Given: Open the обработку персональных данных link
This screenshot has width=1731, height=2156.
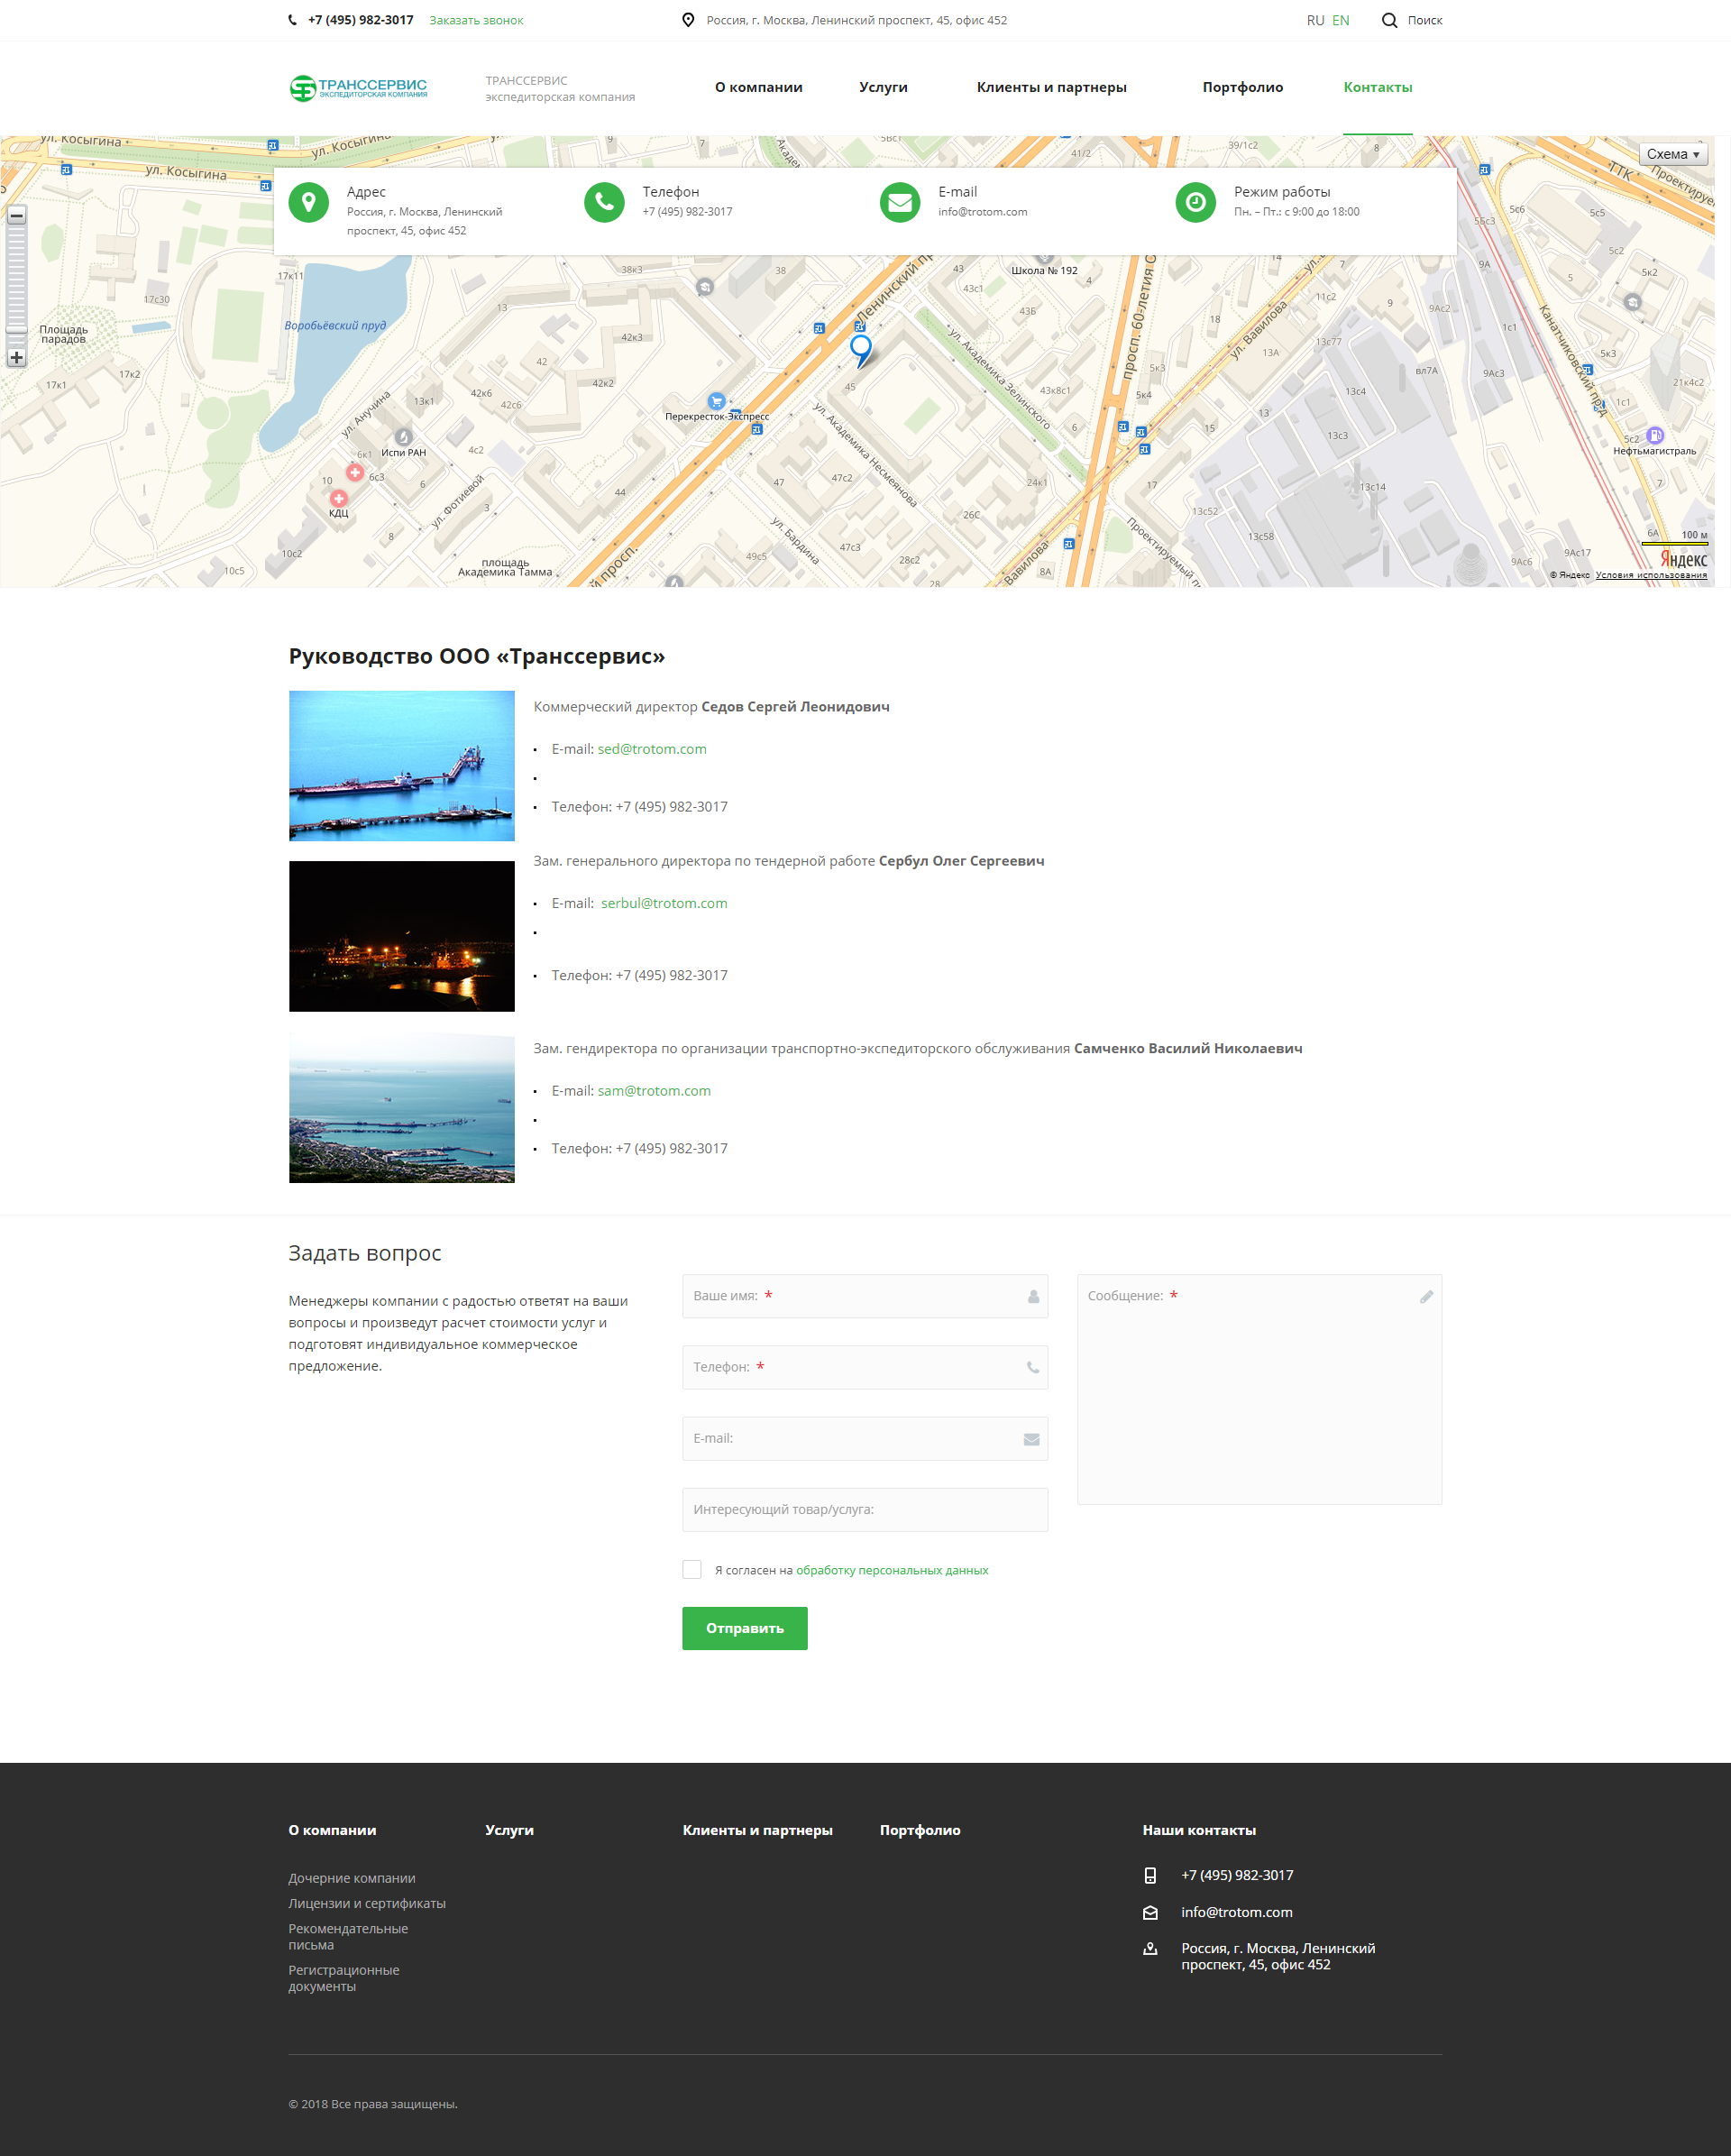Looking at the screenshot, I should click(x=892, y=1570).
